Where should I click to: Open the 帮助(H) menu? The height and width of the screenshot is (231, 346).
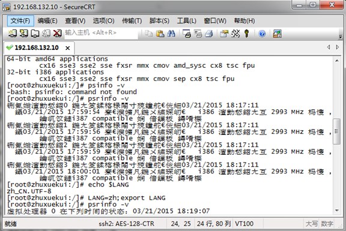(x=244, y=21)
